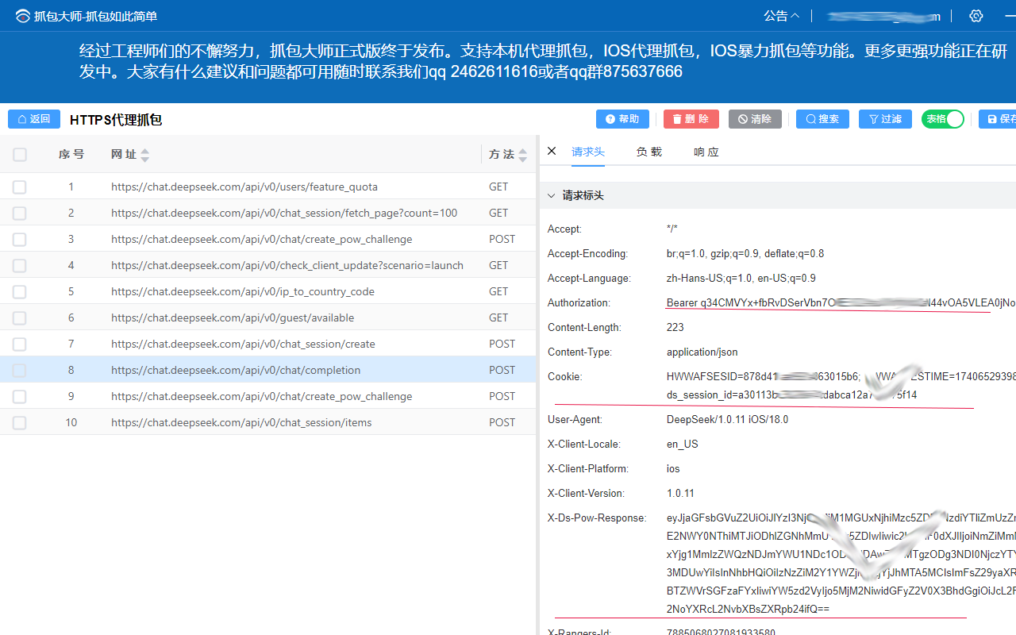This screenshot has height=635, width=1016.
Task: Check the checkbox for row 9 create_pow_challenge
Action: click(x=20, y=397)
